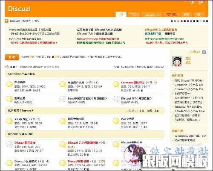Click the bubble icon beside Discuz!安装使用

click(63, 163)
